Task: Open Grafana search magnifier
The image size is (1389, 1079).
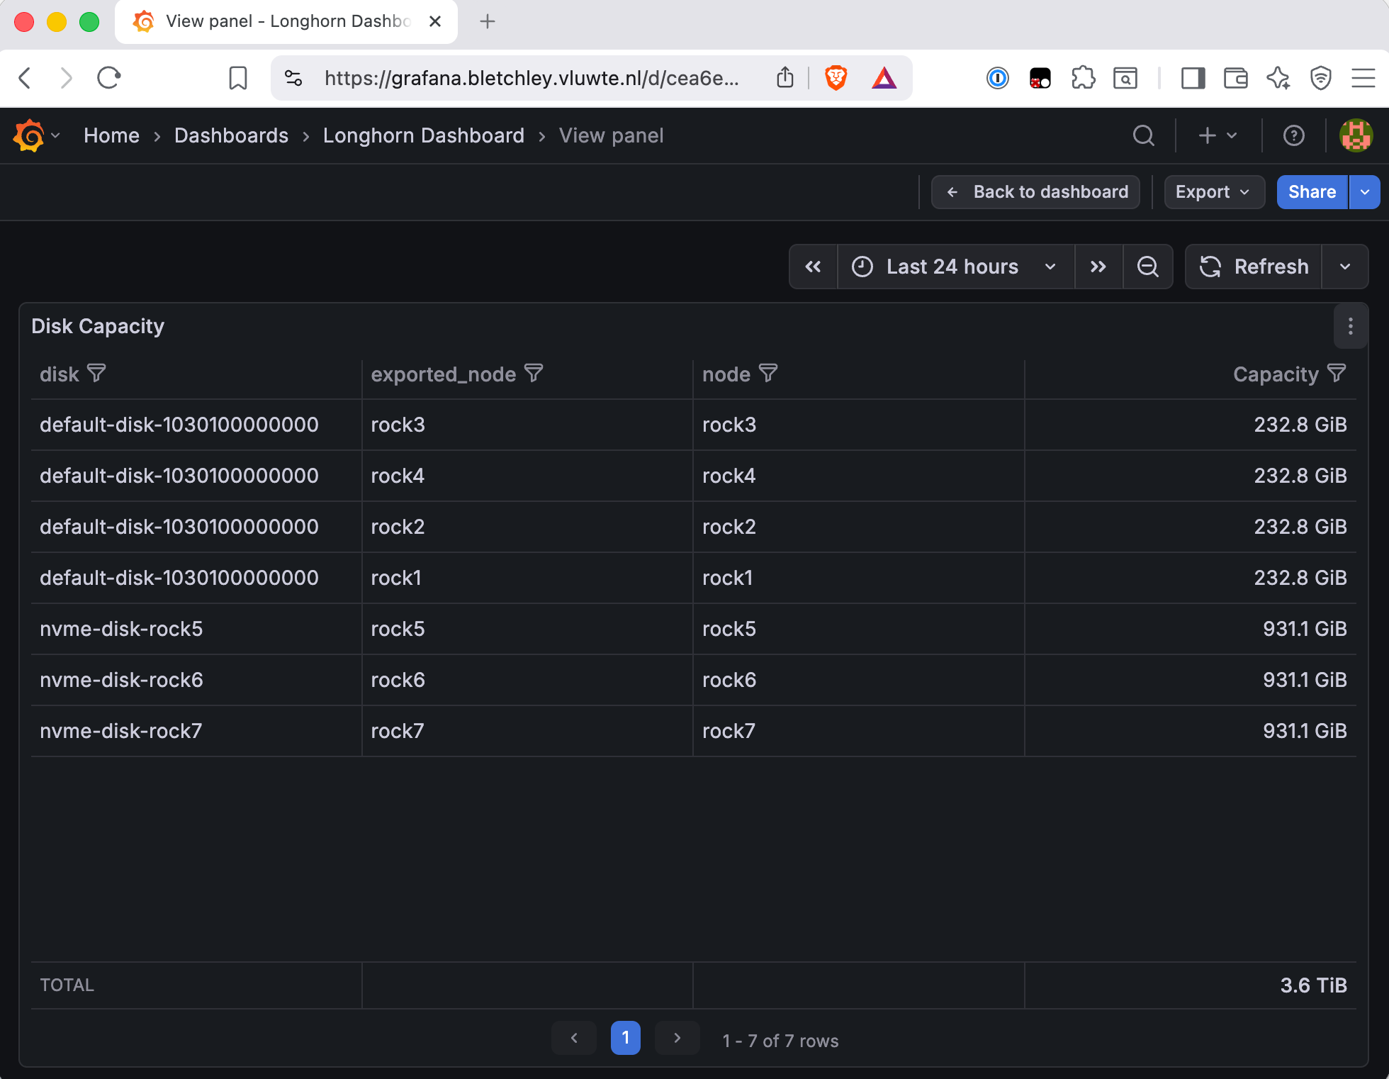Action: (1143, 135)
